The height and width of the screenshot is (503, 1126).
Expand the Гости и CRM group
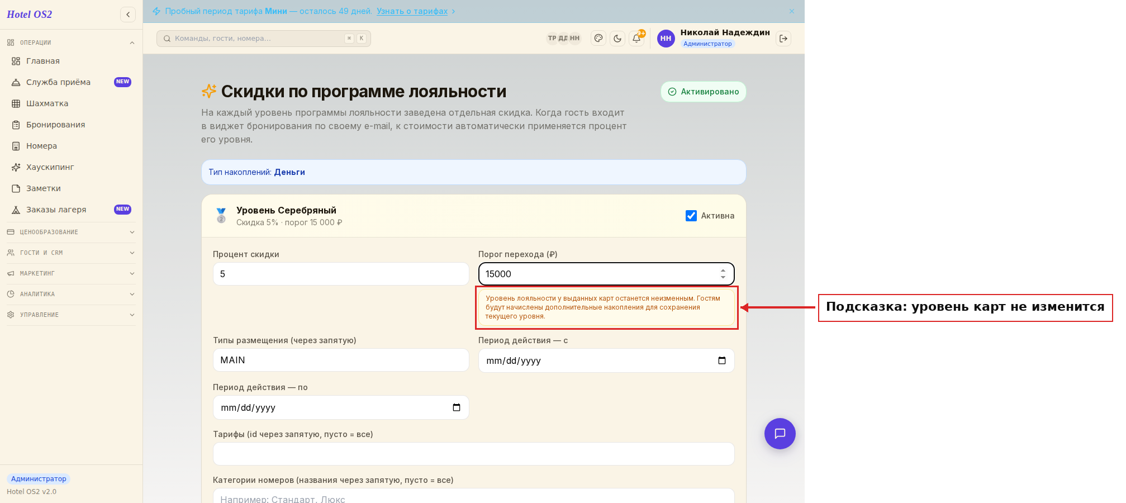[x=71, y=253]
